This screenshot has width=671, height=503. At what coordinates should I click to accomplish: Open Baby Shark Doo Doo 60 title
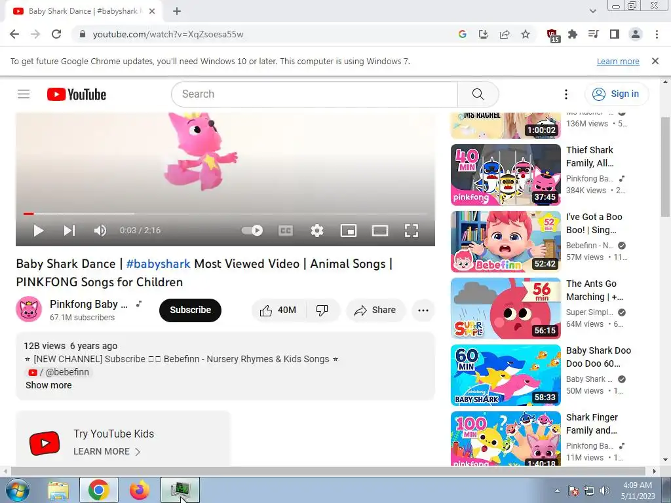[598, 357]
